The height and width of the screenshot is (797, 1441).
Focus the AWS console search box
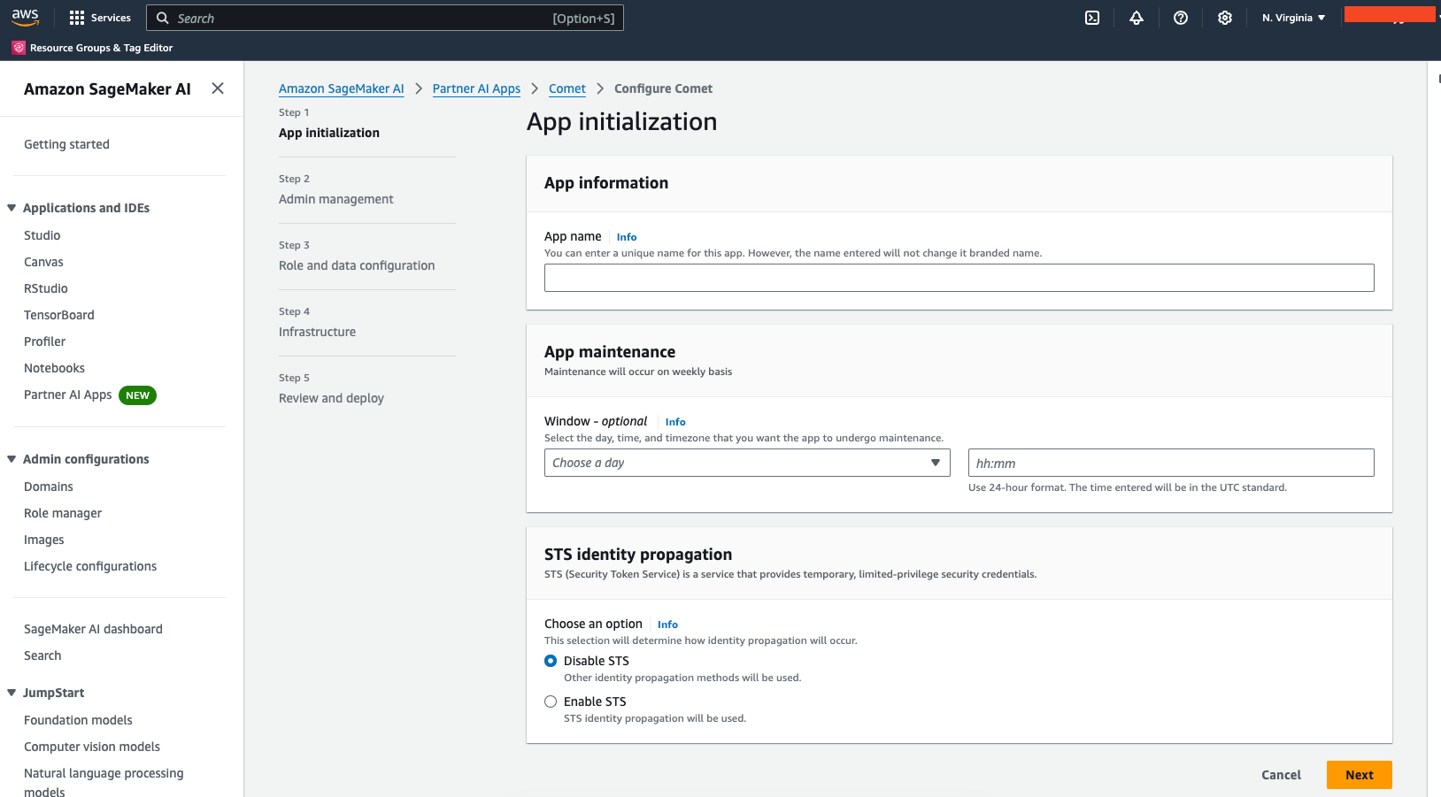385,18
